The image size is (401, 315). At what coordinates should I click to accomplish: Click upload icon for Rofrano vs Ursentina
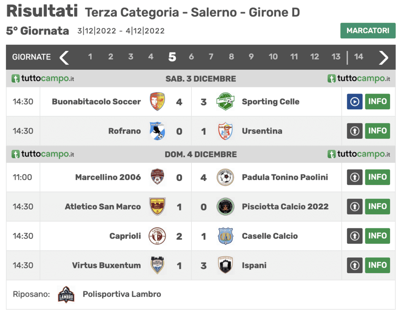click(x=354, y=131)
